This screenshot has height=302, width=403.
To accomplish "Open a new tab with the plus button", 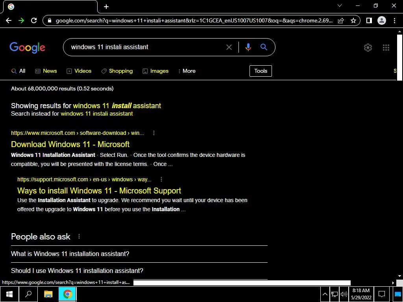I will click(106, 7).
